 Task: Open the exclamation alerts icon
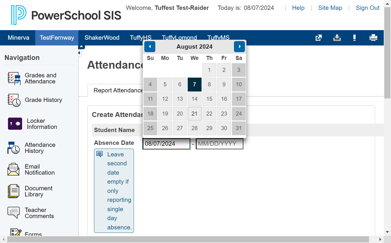coord(355,38)
